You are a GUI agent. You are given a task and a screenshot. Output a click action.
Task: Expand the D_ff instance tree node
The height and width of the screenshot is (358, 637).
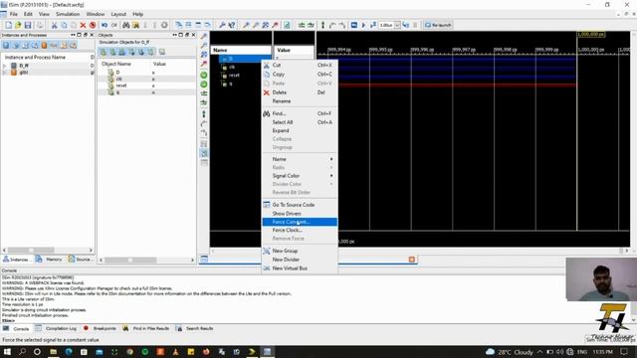pos(5,66)
